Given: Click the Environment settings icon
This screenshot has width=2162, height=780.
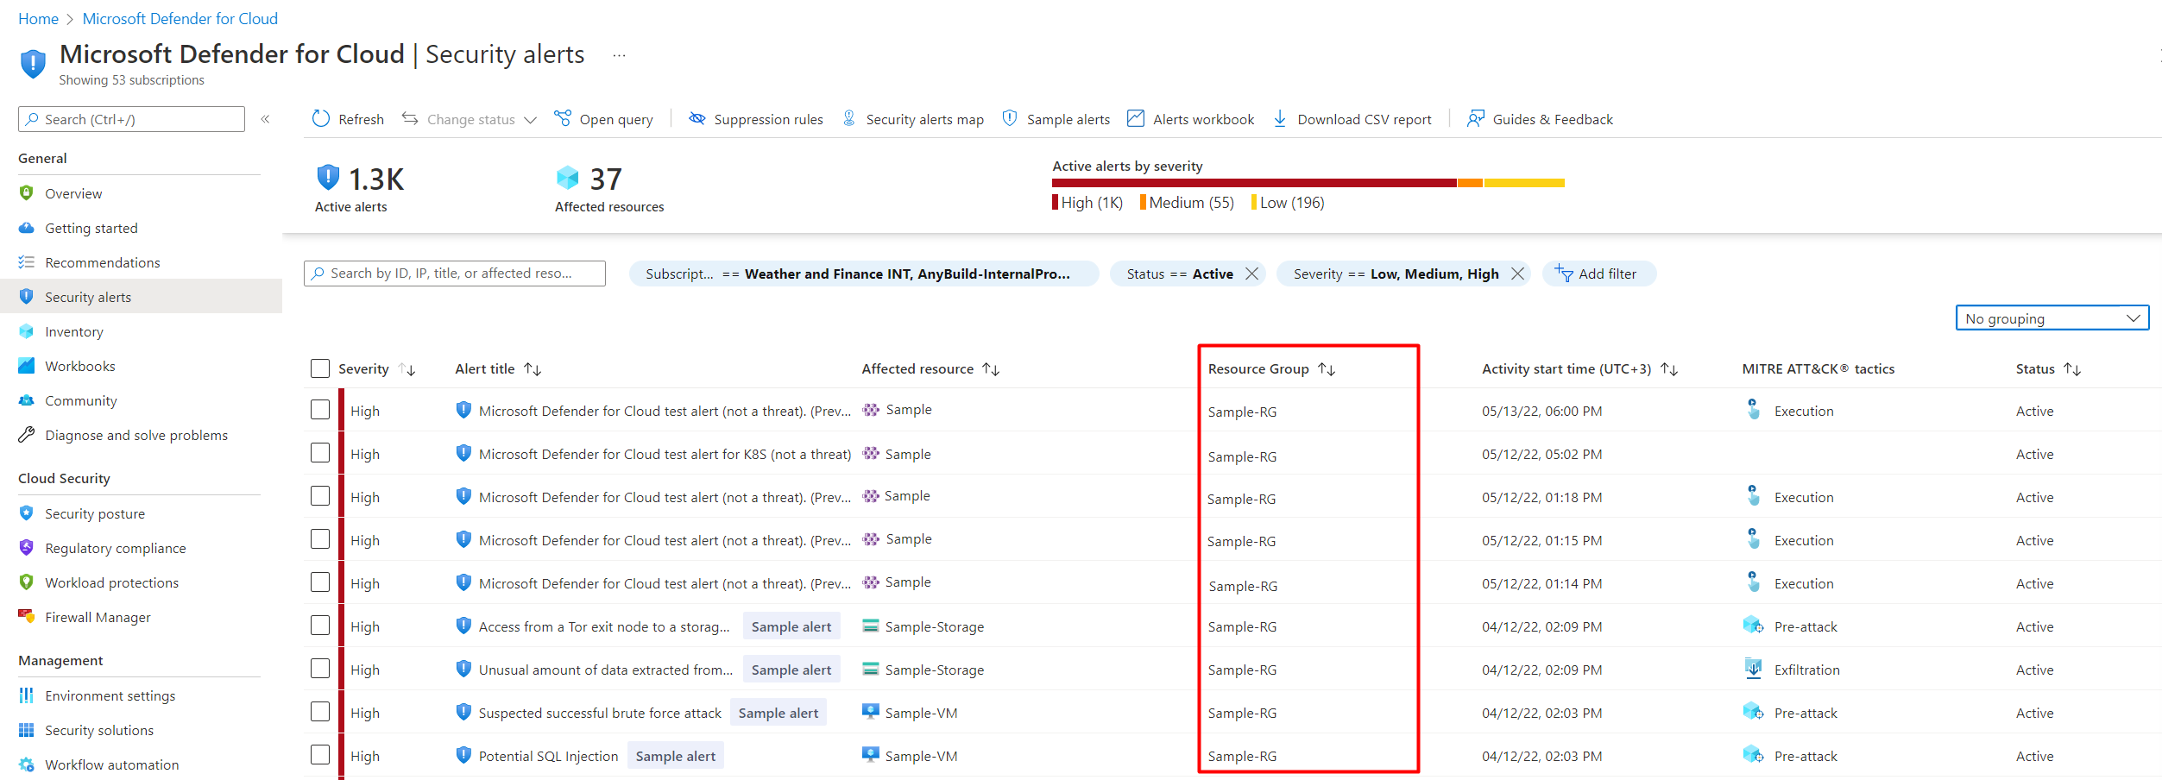Looking at the screenshot, I should 27,695.
